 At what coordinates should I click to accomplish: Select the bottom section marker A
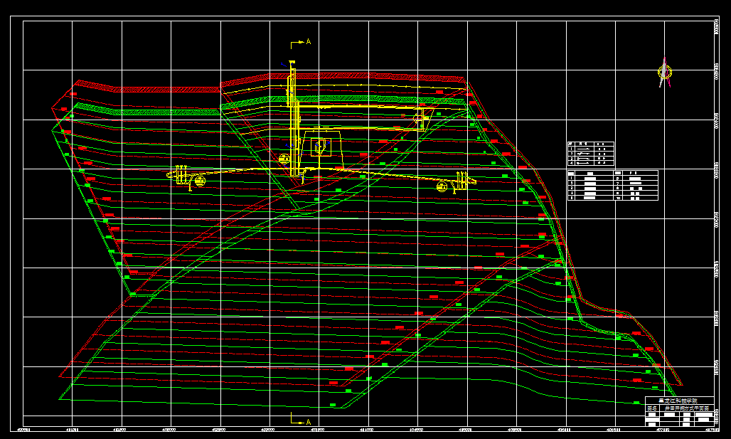(308, 422)
